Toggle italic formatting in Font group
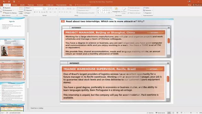The height and width of the screenshot is (114, 202). (x=37, y=12)
